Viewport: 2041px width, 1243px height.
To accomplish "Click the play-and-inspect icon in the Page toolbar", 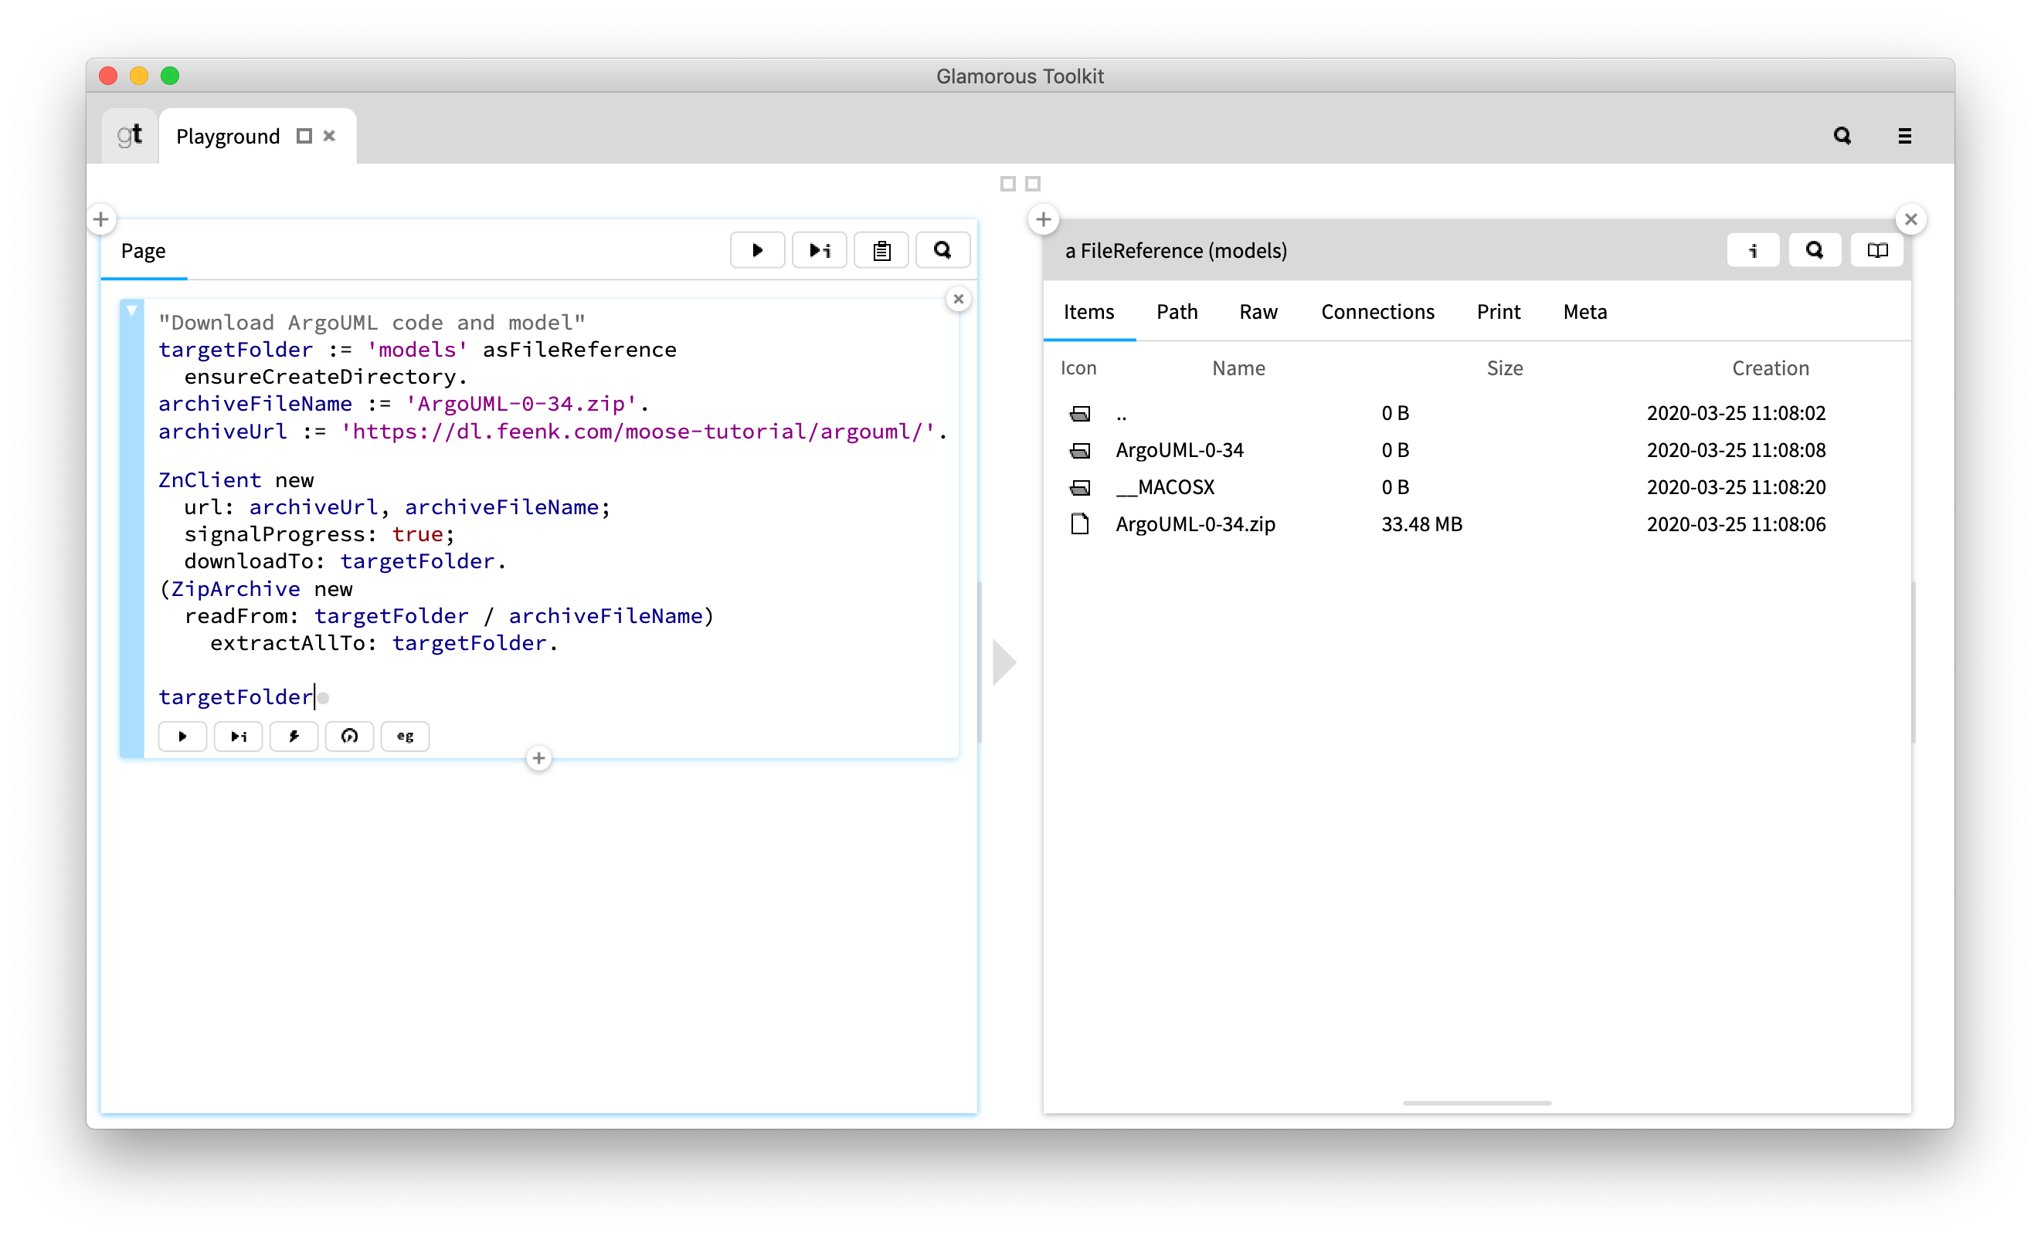I will click(819, 250).
